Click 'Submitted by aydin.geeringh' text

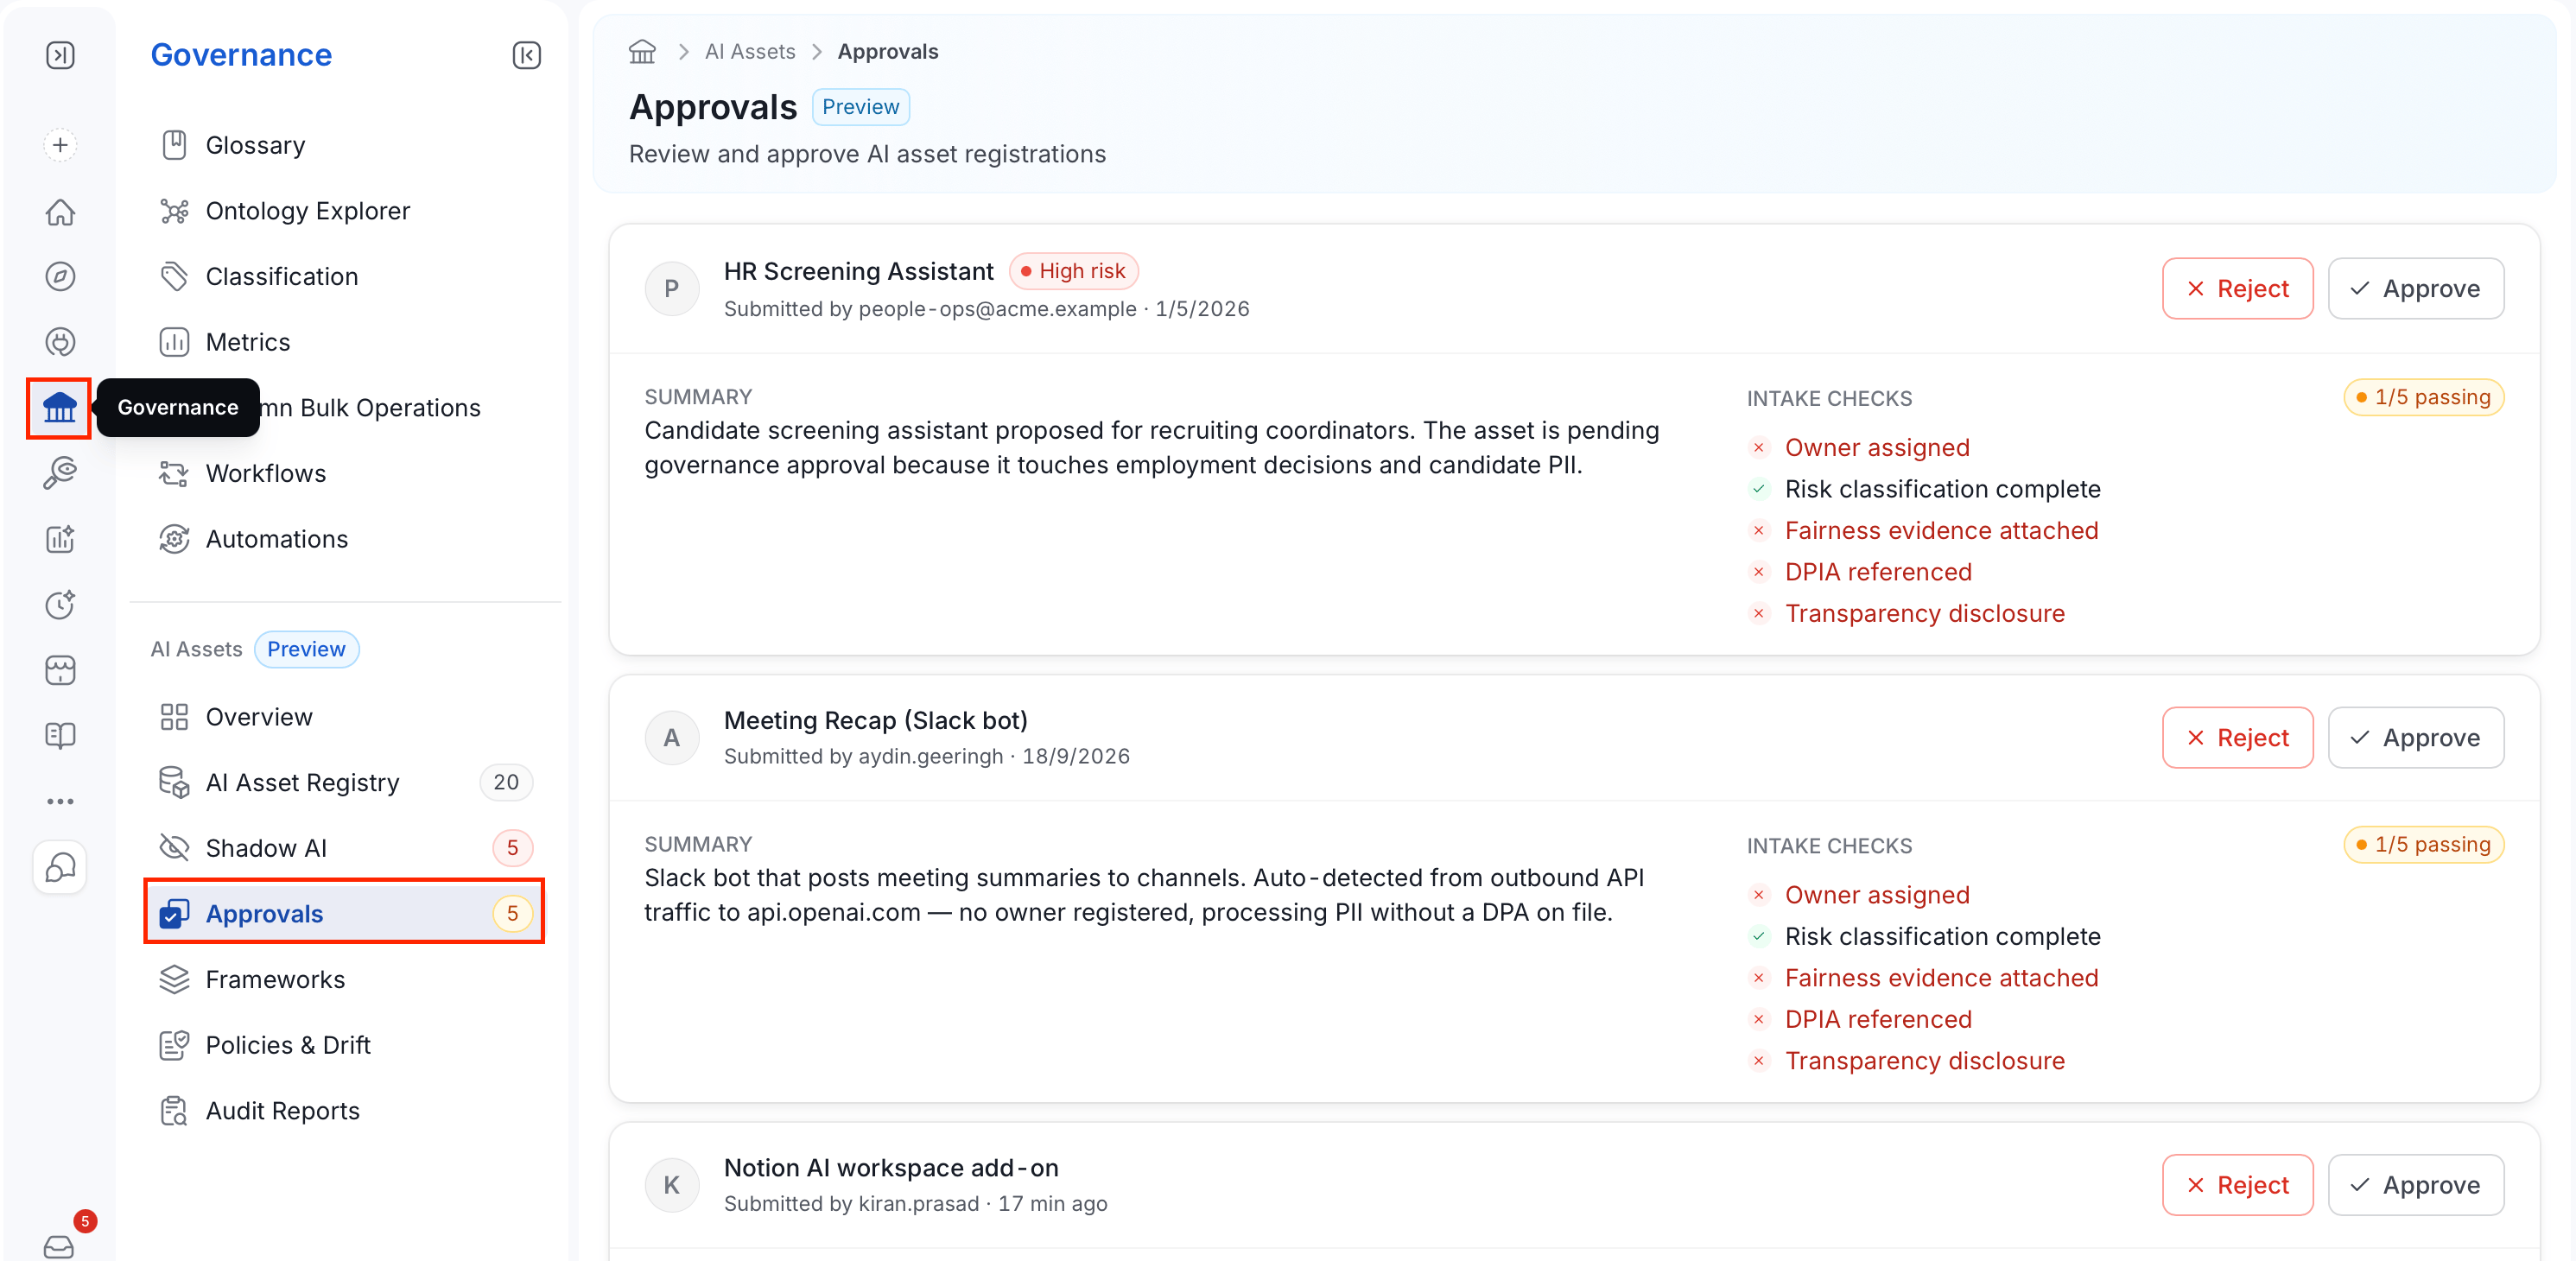click(x=863, y=756)
